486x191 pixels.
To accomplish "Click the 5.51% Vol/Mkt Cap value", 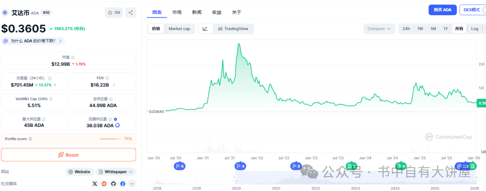I will [34, 105].
